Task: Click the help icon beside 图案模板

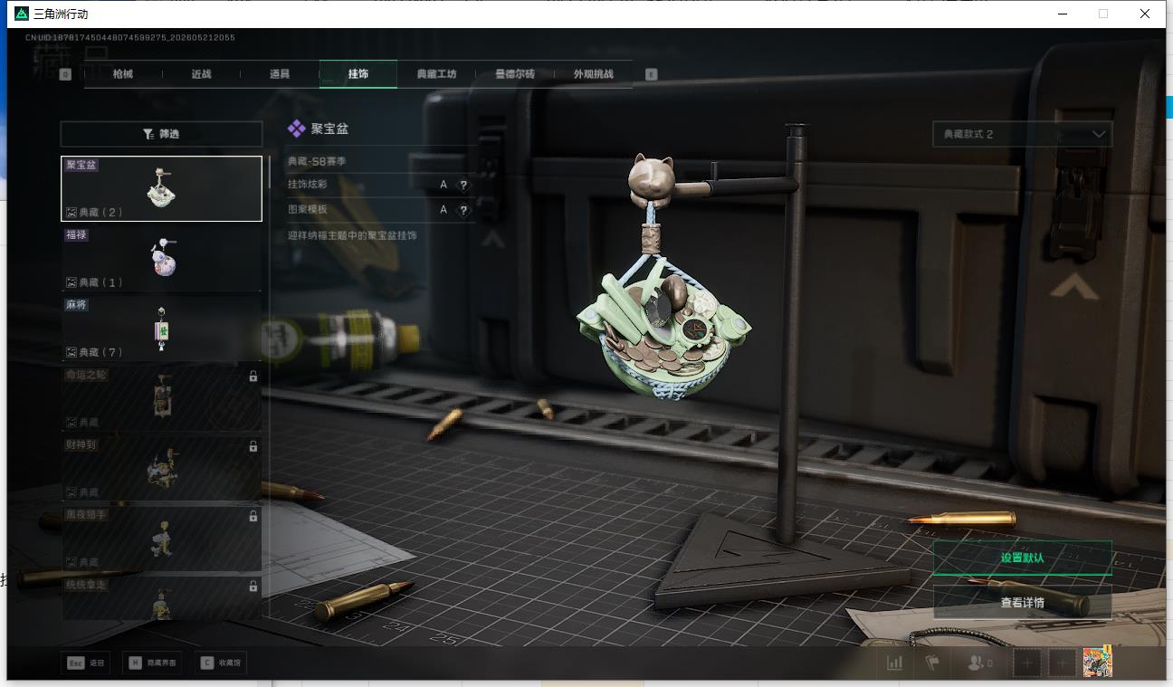Action: click(463, 210)
